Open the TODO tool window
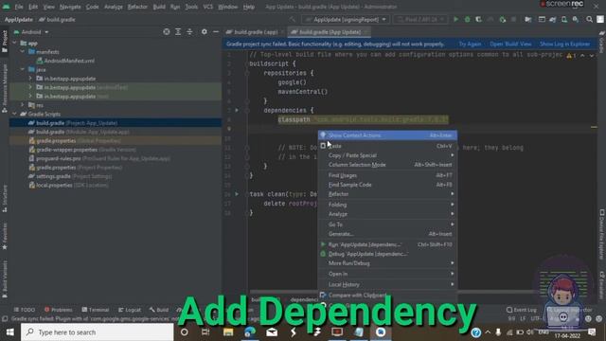Image resolution: width=606 pixels, height=341 pixels. 25,310
